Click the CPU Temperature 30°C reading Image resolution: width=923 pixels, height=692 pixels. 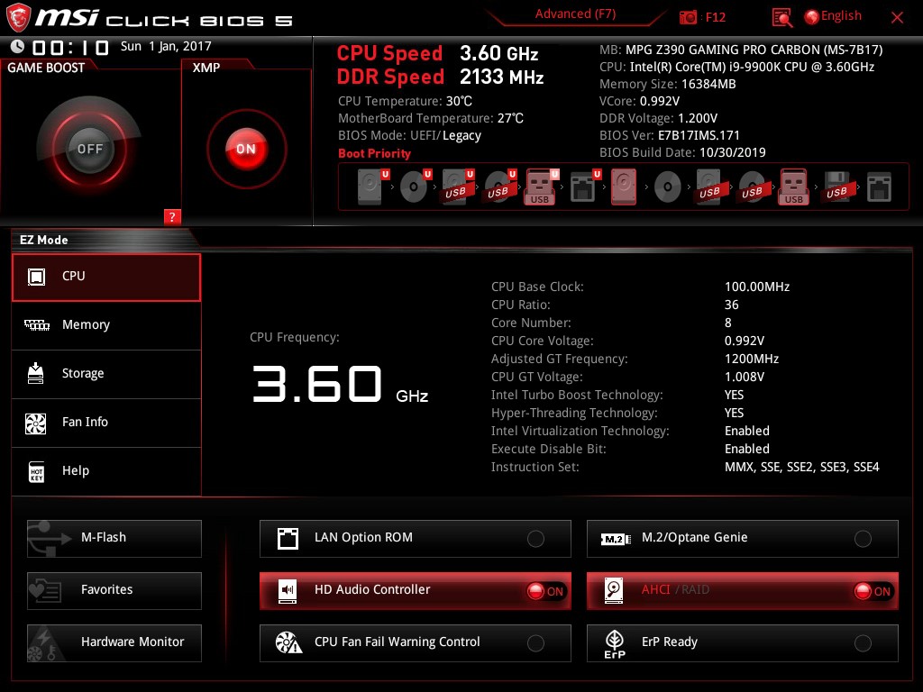click(x=459, y=101)
